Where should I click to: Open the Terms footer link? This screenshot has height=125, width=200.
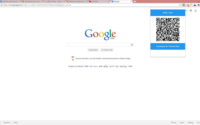[x=182, y=122]
